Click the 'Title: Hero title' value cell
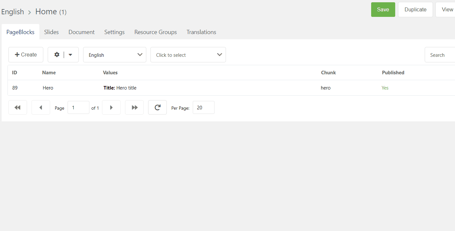 pyautogui.click(x=120, y=88)
